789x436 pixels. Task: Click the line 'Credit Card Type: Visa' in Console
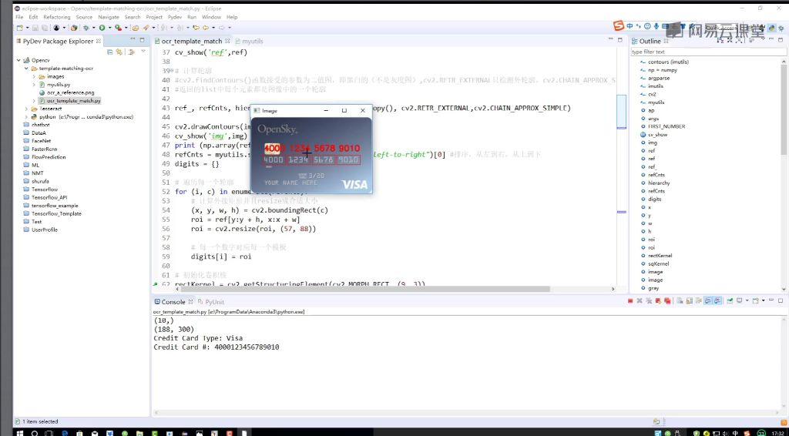pyautogui.click(x=199, y=338)
